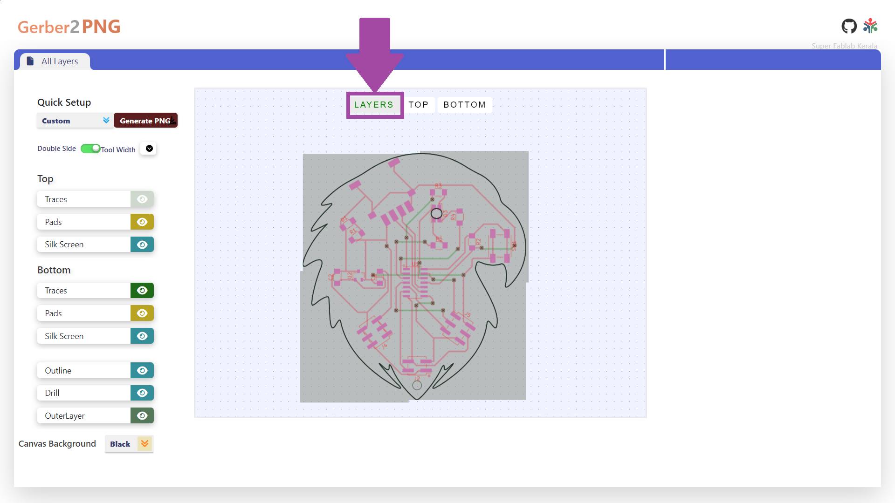Hide the Outline layer
Screen dimensions: 895x503
point(142,371)
